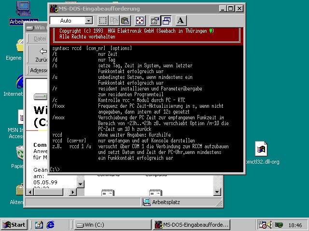Click file list scroll-down arrow in Win (C:)
The height and width of the screenshot is (231, 309).
(x=217, y=192)
